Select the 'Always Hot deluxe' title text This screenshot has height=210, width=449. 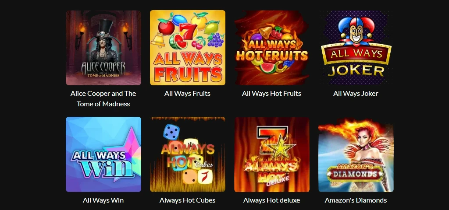pyautogui.click(x=272, y=200)
